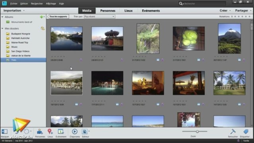Image resolution: width=254 pixels, height=143 pixels.
Task: Start the Diaporama slideshow
Action: click(x=74, y=131)
